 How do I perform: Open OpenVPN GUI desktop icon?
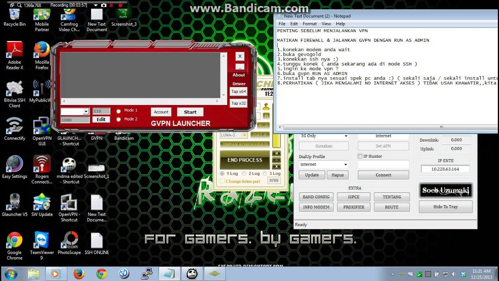point(42,132)
